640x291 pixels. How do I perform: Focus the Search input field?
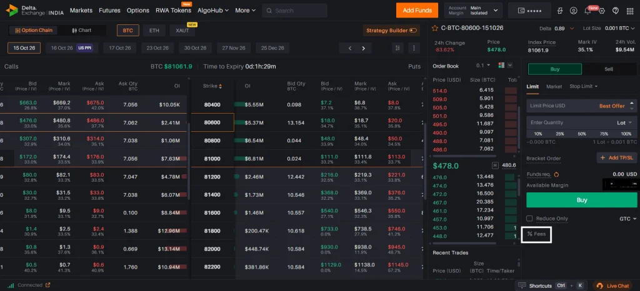tap(294, 11)
